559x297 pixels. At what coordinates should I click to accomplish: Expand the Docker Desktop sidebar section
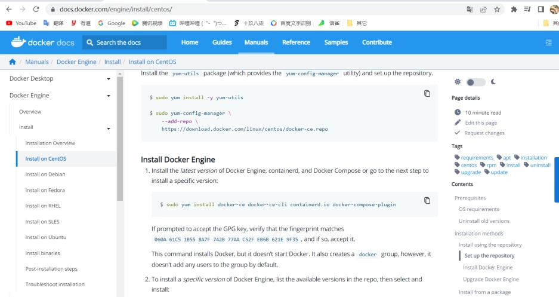(108, 79)
